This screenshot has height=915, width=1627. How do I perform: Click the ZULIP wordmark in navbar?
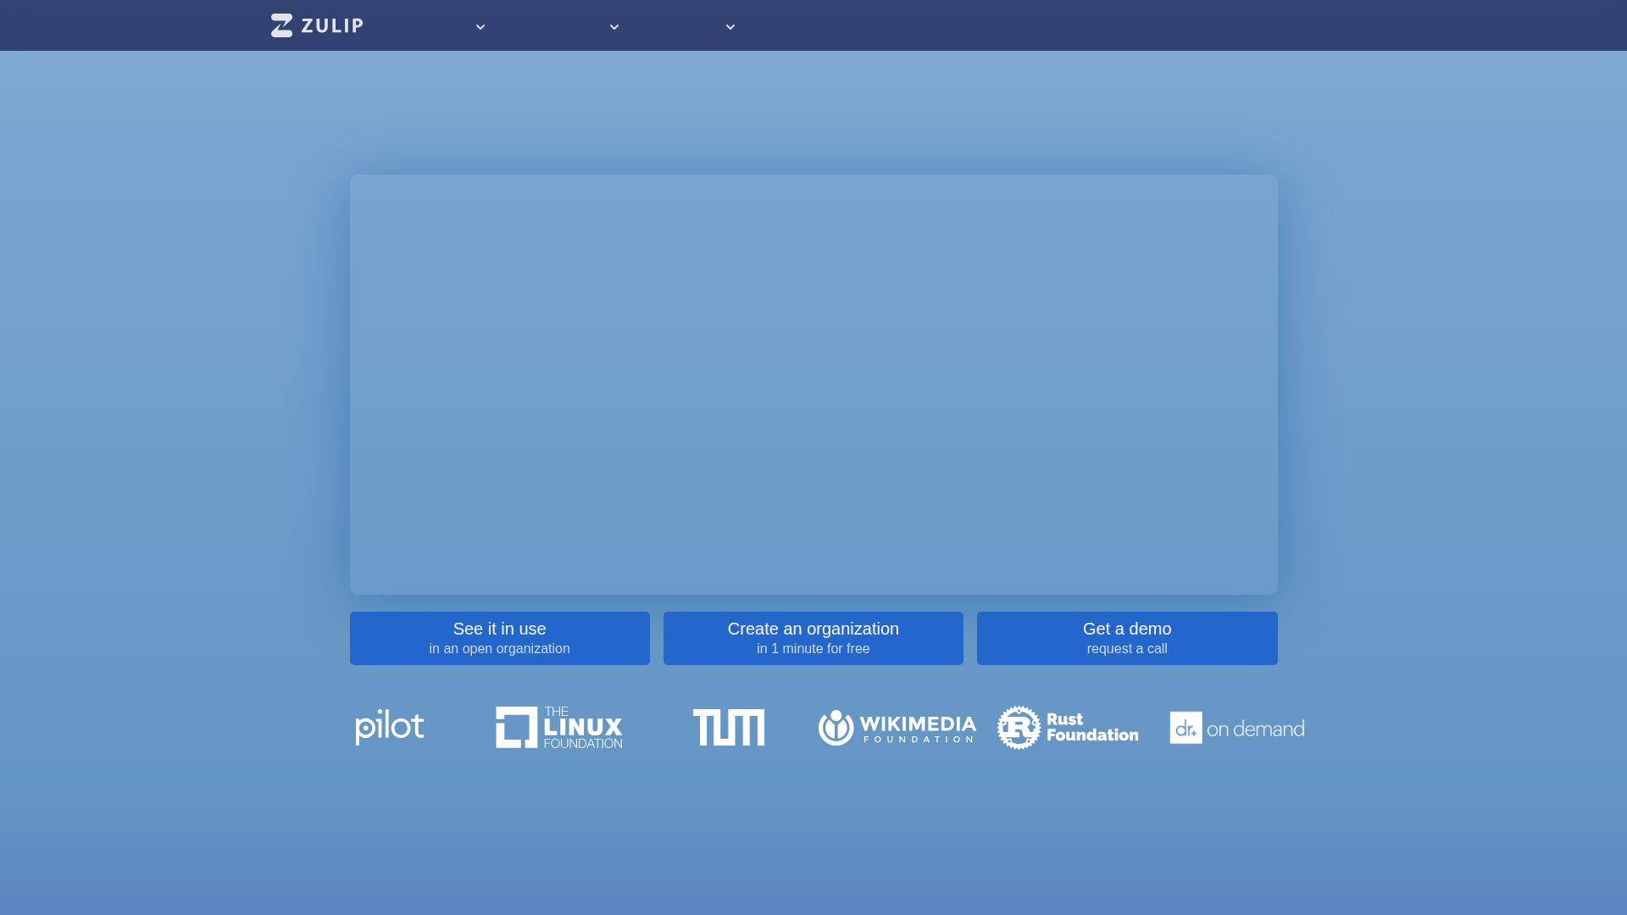pyautogui.click(x=331, y=25)
